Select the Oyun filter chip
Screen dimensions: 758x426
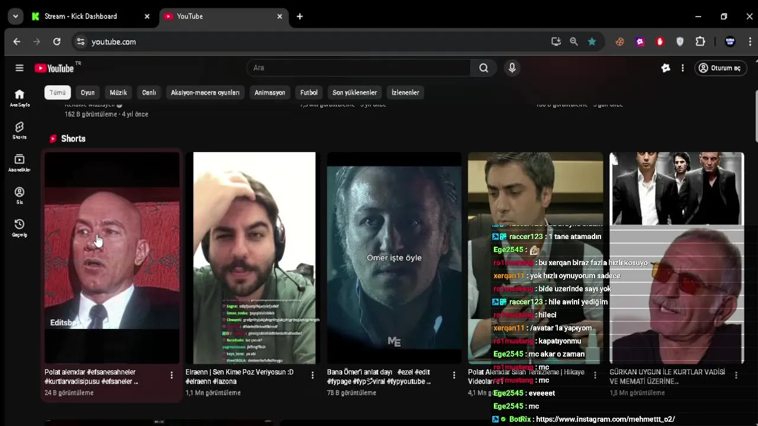click(88, 92)
